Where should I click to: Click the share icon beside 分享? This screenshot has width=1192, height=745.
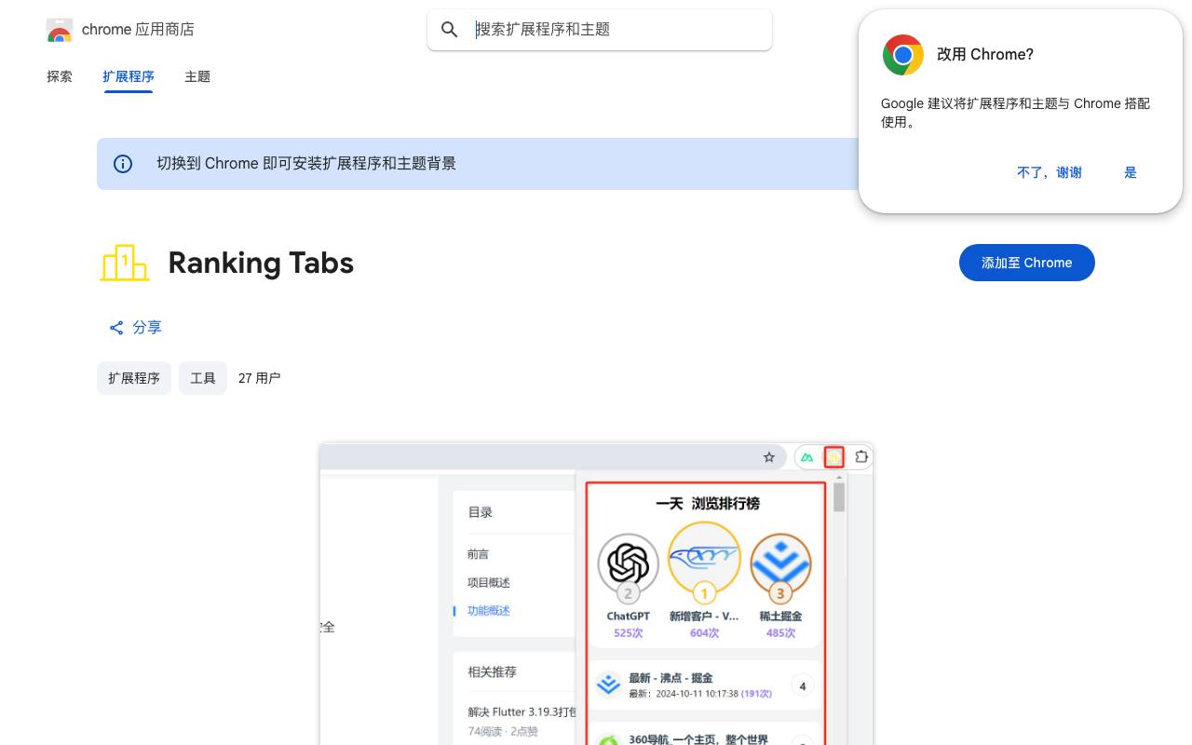click(x=116, y=328)
